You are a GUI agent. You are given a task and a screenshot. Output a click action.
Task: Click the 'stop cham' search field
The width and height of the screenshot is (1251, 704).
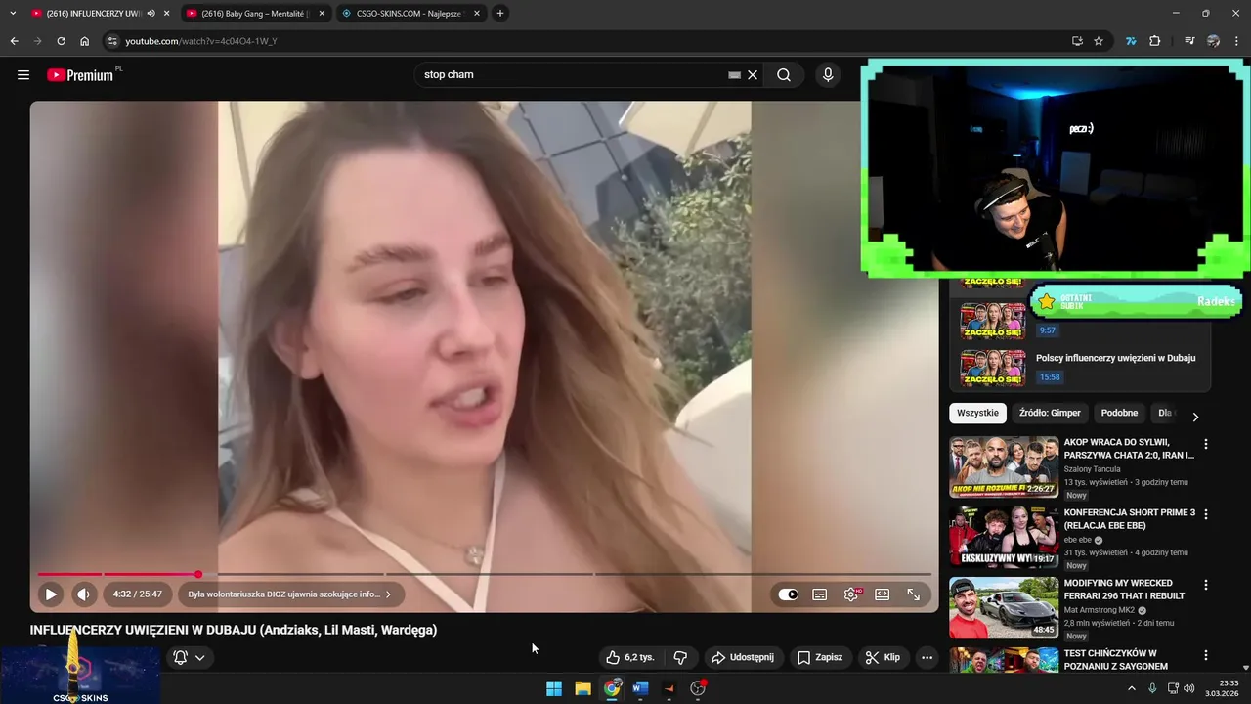(x=572, y=75)
